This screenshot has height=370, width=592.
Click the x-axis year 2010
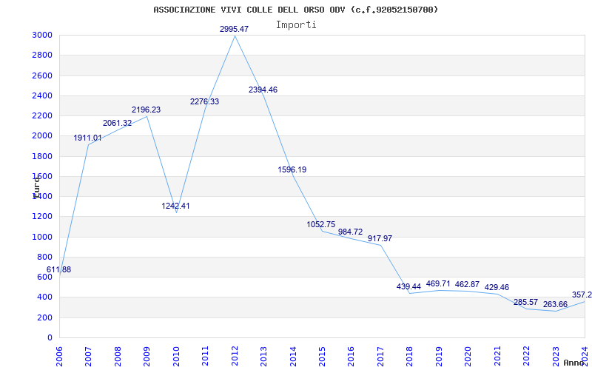click(x=176, y=357)
